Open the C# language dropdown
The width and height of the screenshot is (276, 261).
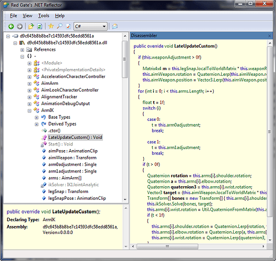(90, 27)
